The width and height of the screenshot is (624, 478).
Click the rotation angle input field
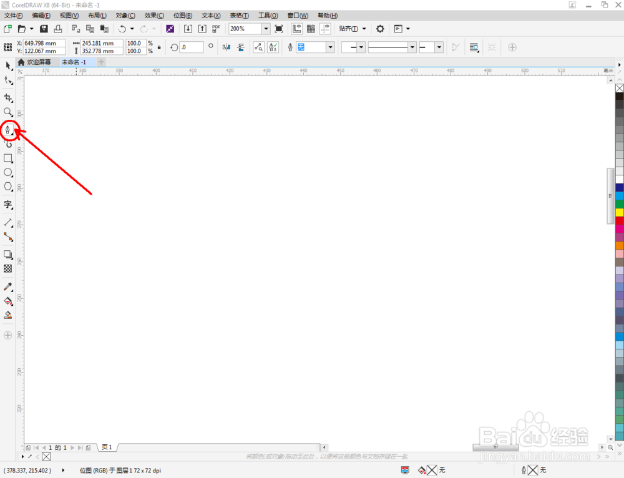(x=192, y=47)
